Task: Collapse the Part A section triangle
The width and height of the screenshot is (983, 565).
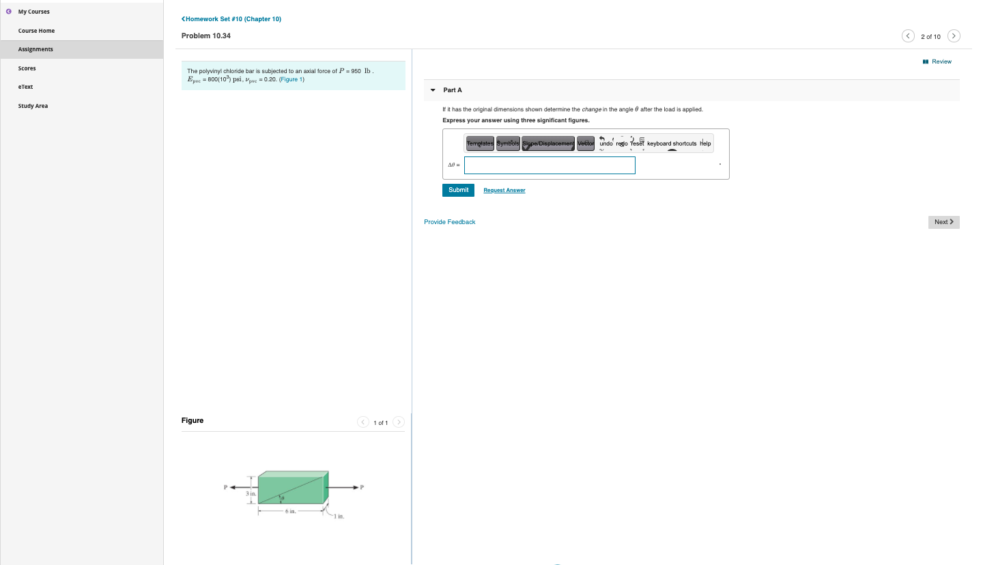Action: click(433, 90)
